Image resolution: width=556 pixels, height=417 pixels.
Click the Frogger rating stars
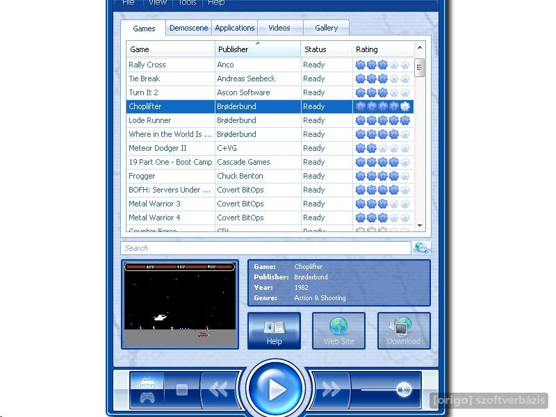coord(383,176)
